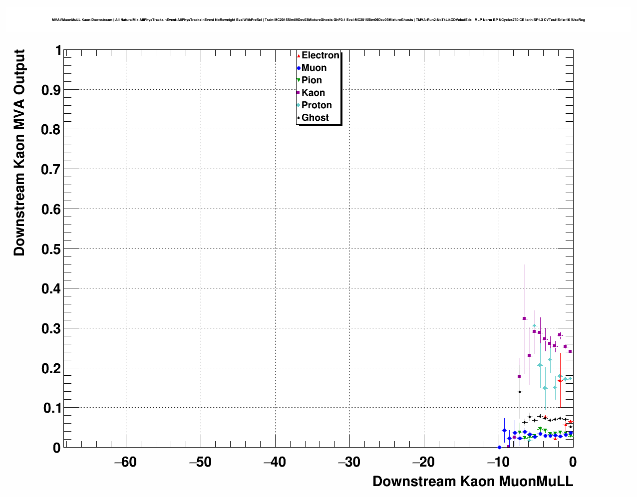Click the x-axis tick label '−40'

coord(275,462)
